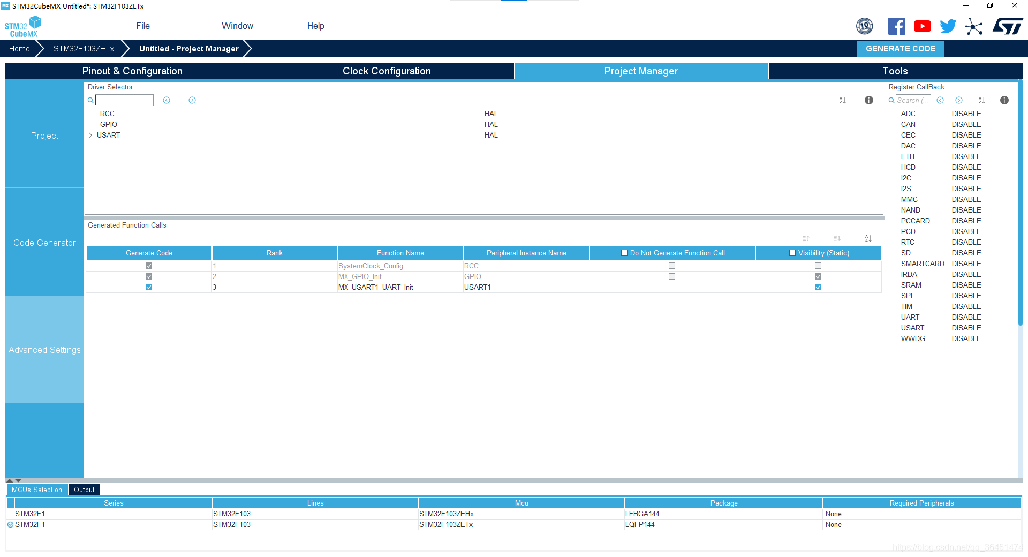This screenshot has height=557, width=1028.
Task: Go to Home breadcrumb
Action: pos(19,48)
